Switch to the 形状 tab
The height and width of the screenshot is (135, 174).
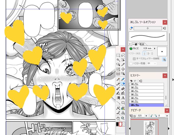tap(142, 44)
